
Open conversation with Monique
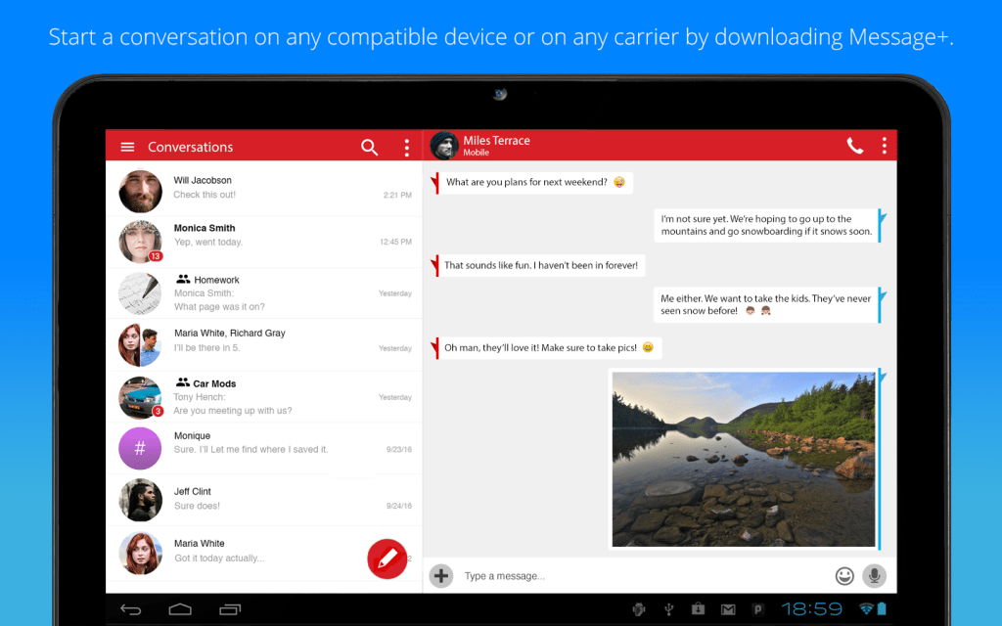pyautogui.click(x=264, y=449)
